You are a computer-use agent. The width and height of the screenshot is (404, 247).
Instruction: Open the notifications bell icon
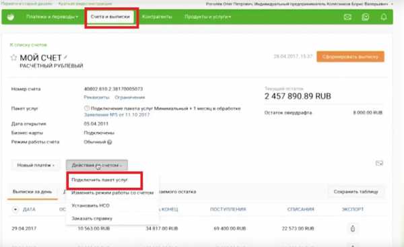click(384, 17)
